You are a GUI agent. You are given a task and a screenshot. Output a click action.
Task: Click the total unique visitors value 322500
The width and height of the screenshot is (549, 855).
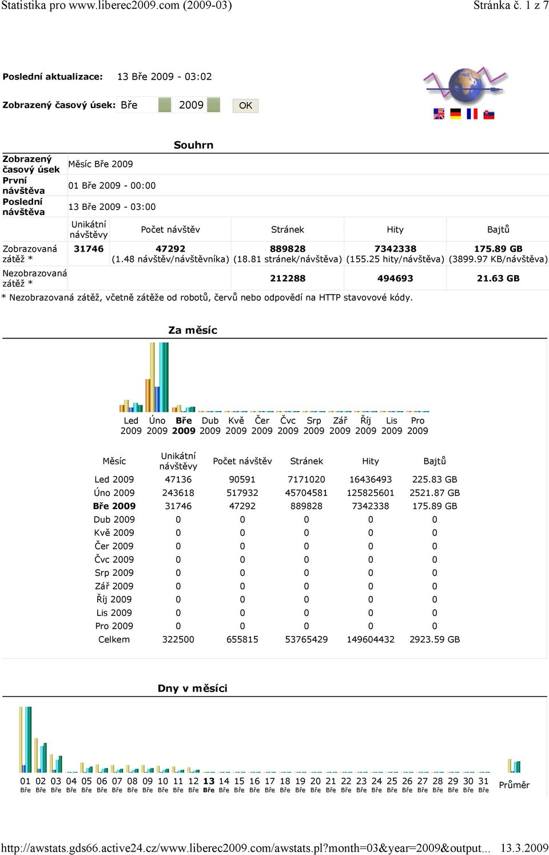point(178,639)
